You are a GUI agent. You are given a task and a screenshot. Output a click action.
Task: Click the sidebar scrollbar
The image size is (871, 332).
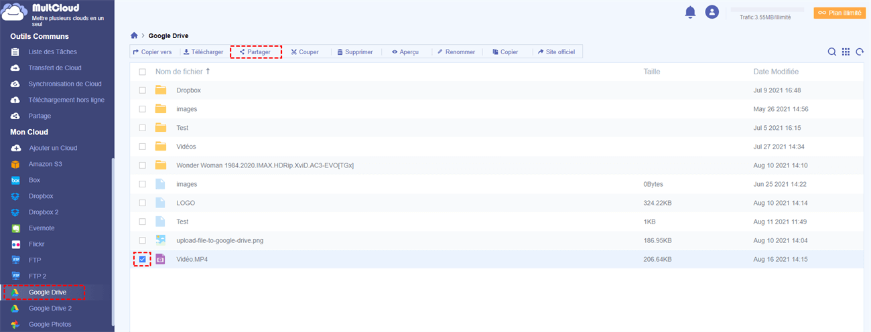(x=113, y=242)
